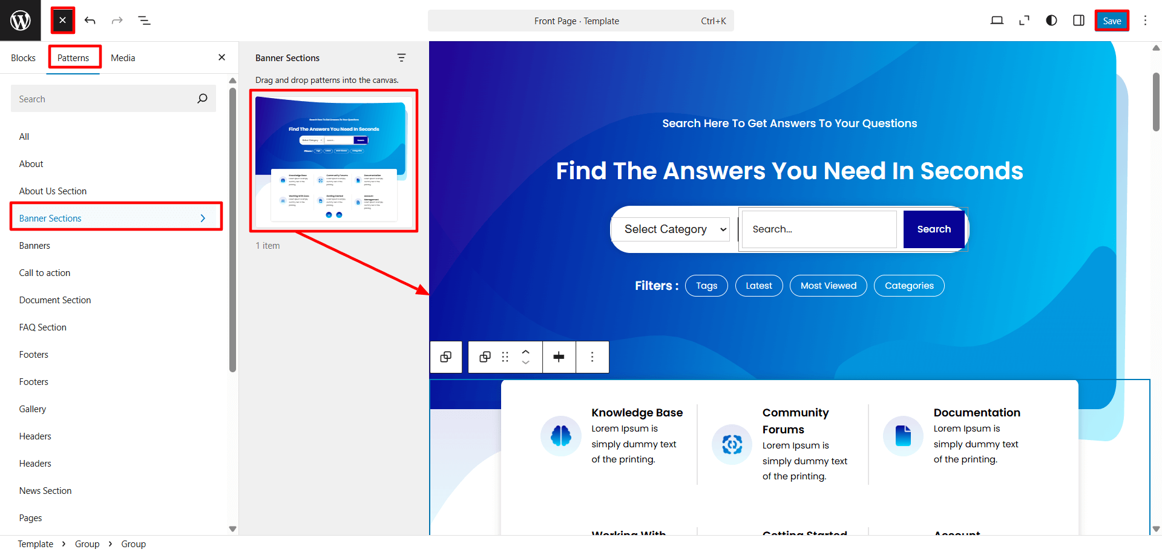Select the banner pattern thumbnail
Image resolution: width=1162 pixels, height=552 pixels.
pyautogui.click(x=333, y=162)
